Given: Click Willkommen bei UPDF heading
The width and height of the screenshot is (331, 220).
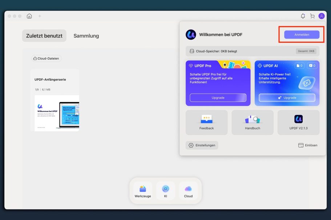Looking at the screenshot, I should [221, 34].
